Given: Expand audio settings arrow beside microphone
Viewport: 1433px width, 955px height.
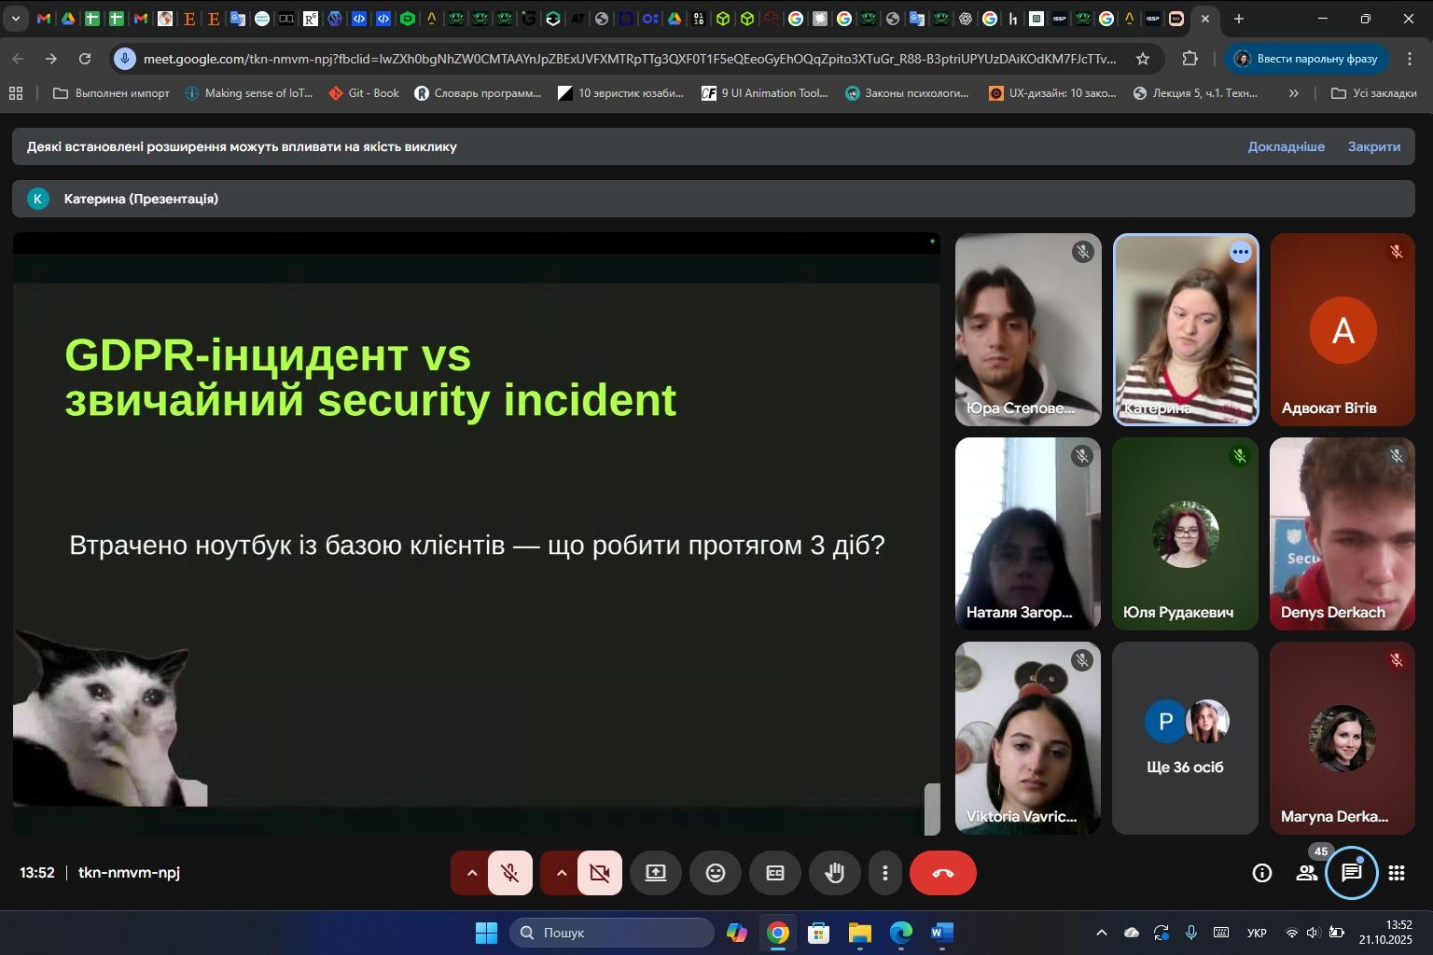Looking at the screenshot, I should tap(472, 873).
